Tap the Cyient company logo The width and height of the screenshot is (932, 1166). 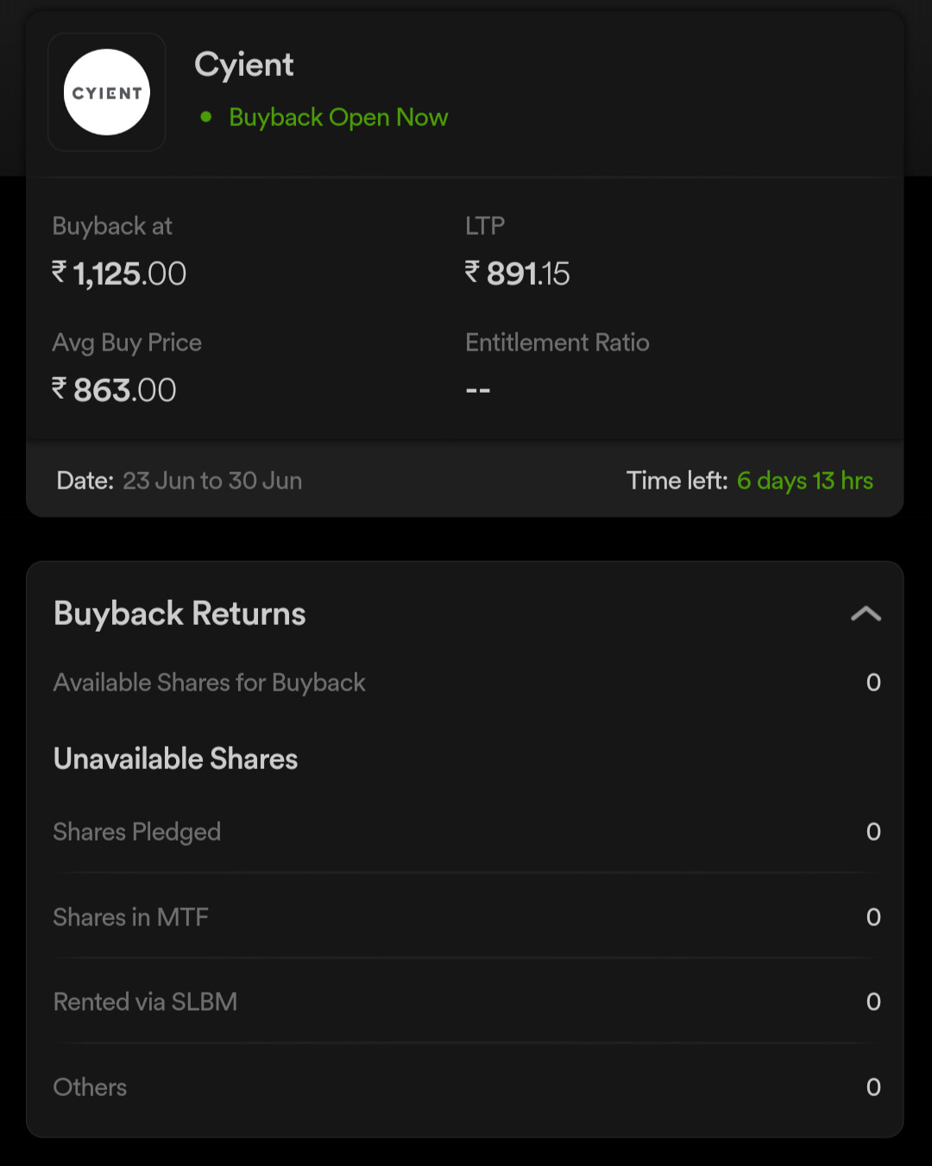point(107,92)
